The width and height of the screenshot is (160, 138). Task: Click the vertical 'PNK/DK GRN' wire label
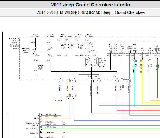click(x=98, y=89)
